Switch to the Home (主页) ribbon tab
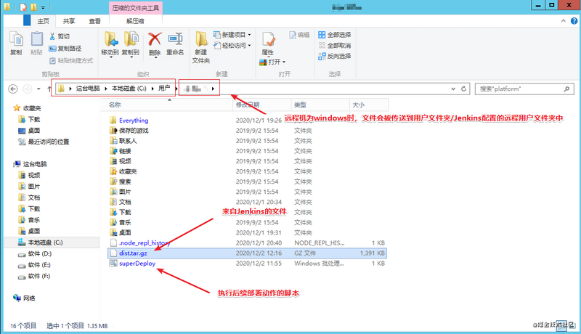 pos(44,21)
